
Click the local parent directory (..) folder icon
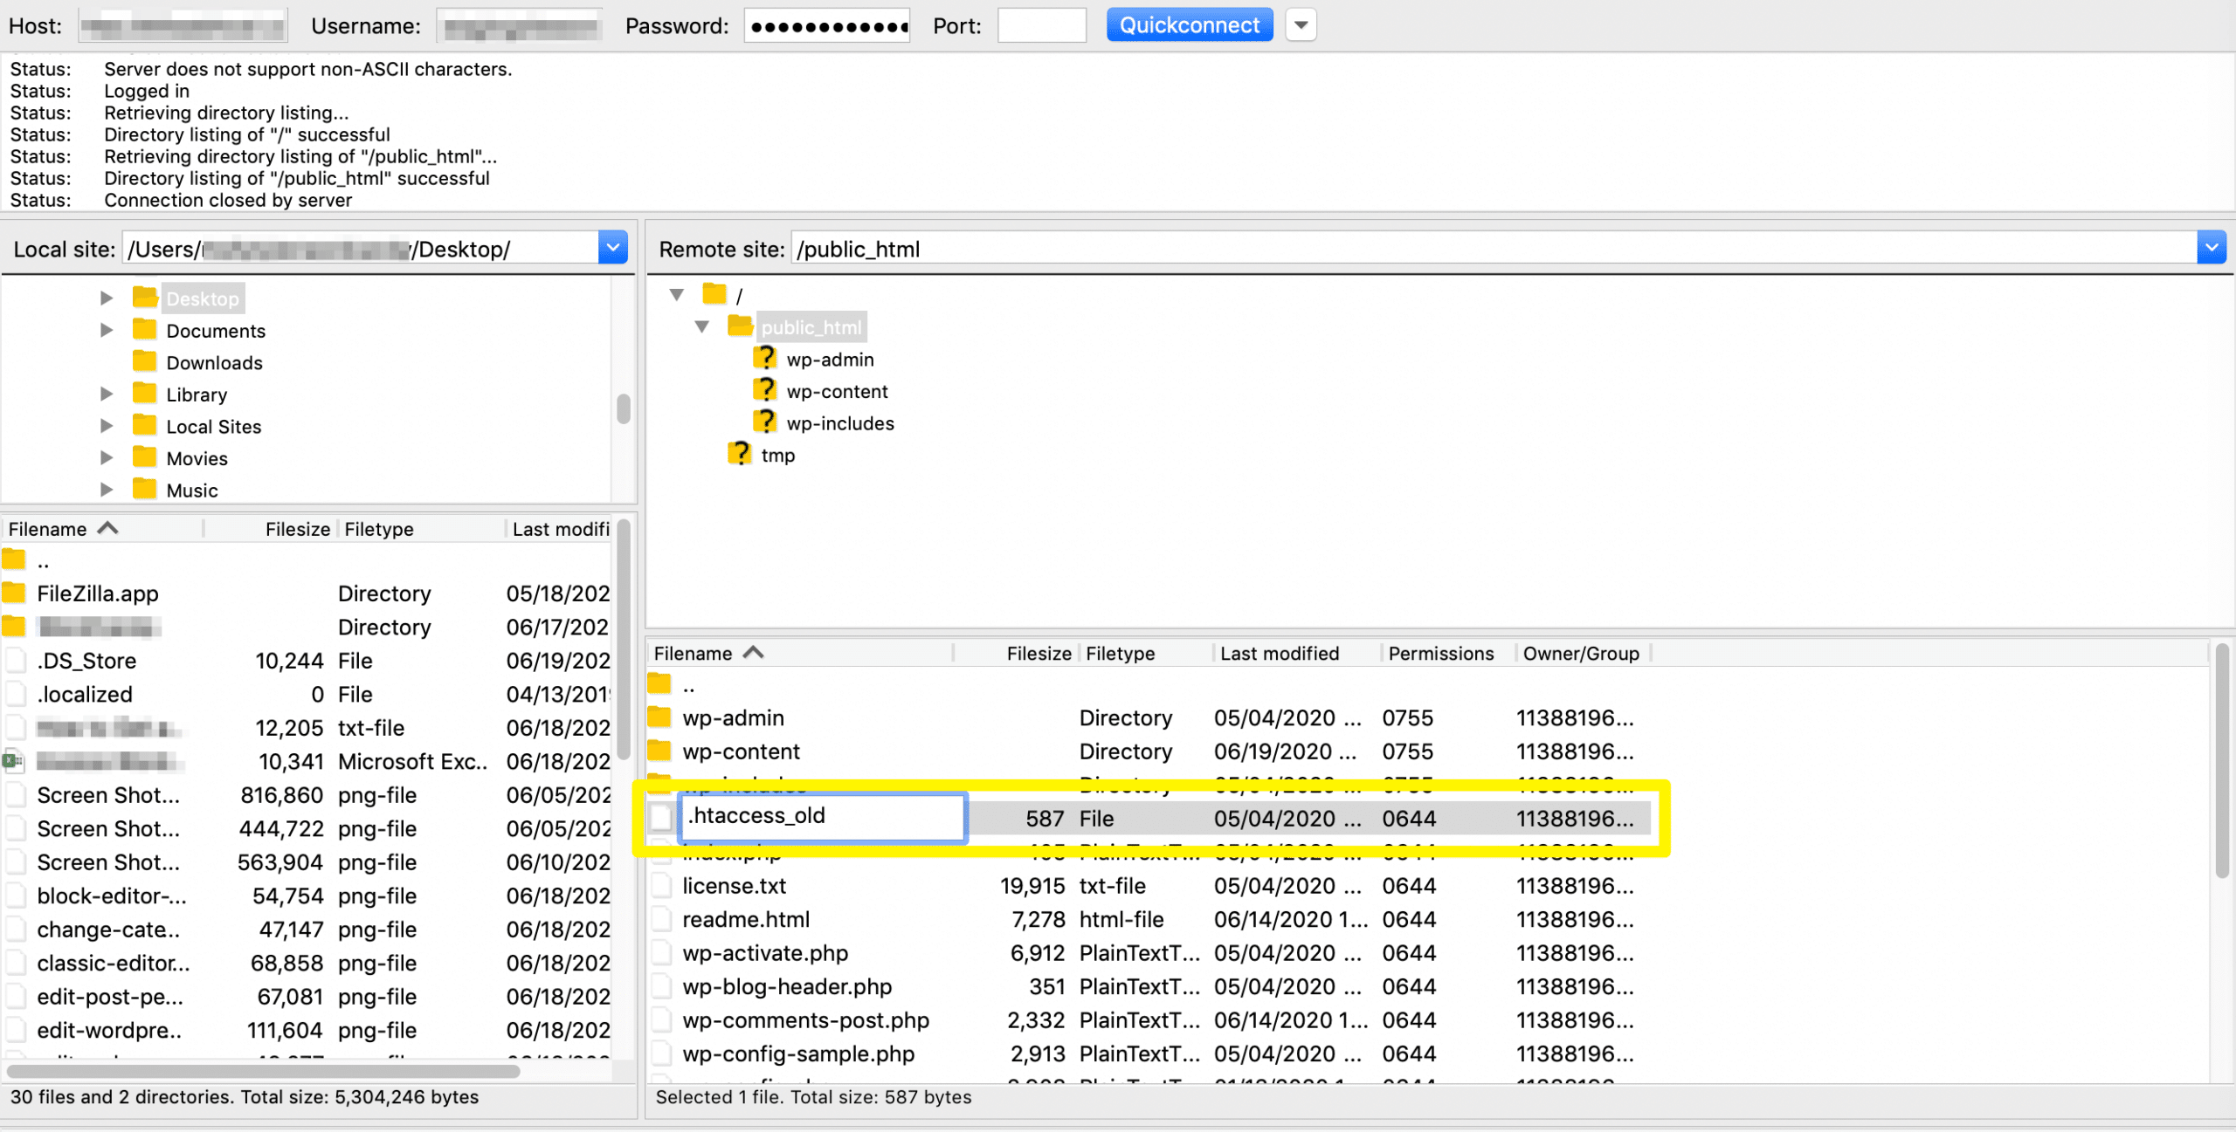click(14, 559)
